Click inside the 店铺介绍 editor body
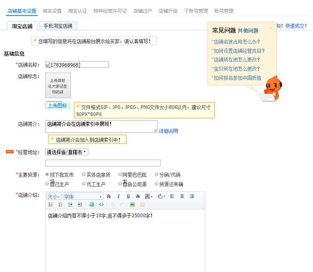This screenshot has width=313, height=272. pos(125,241)
